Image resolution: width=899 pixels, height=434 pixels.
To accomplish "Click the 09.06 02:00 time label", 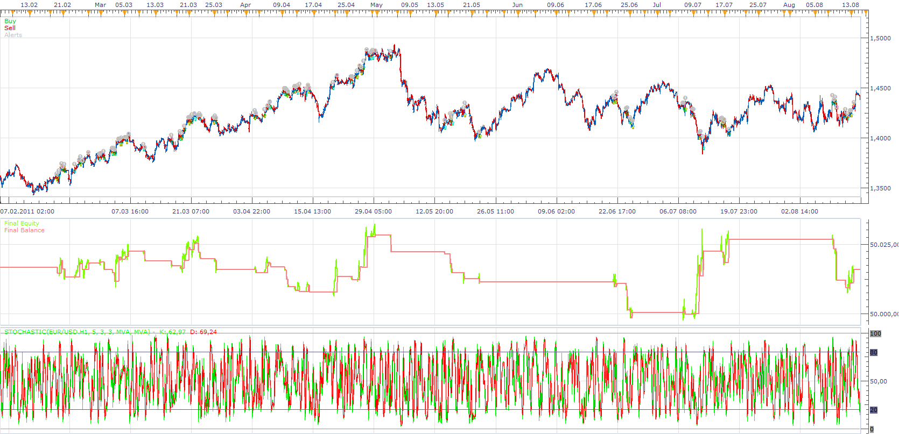I will 557,211.
